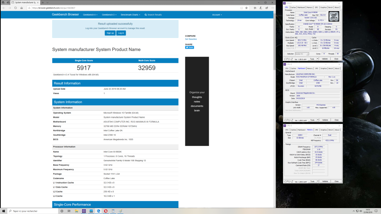Open Cortana circle icon on taskbar
The image size is (381, 214).
(62, 211)
